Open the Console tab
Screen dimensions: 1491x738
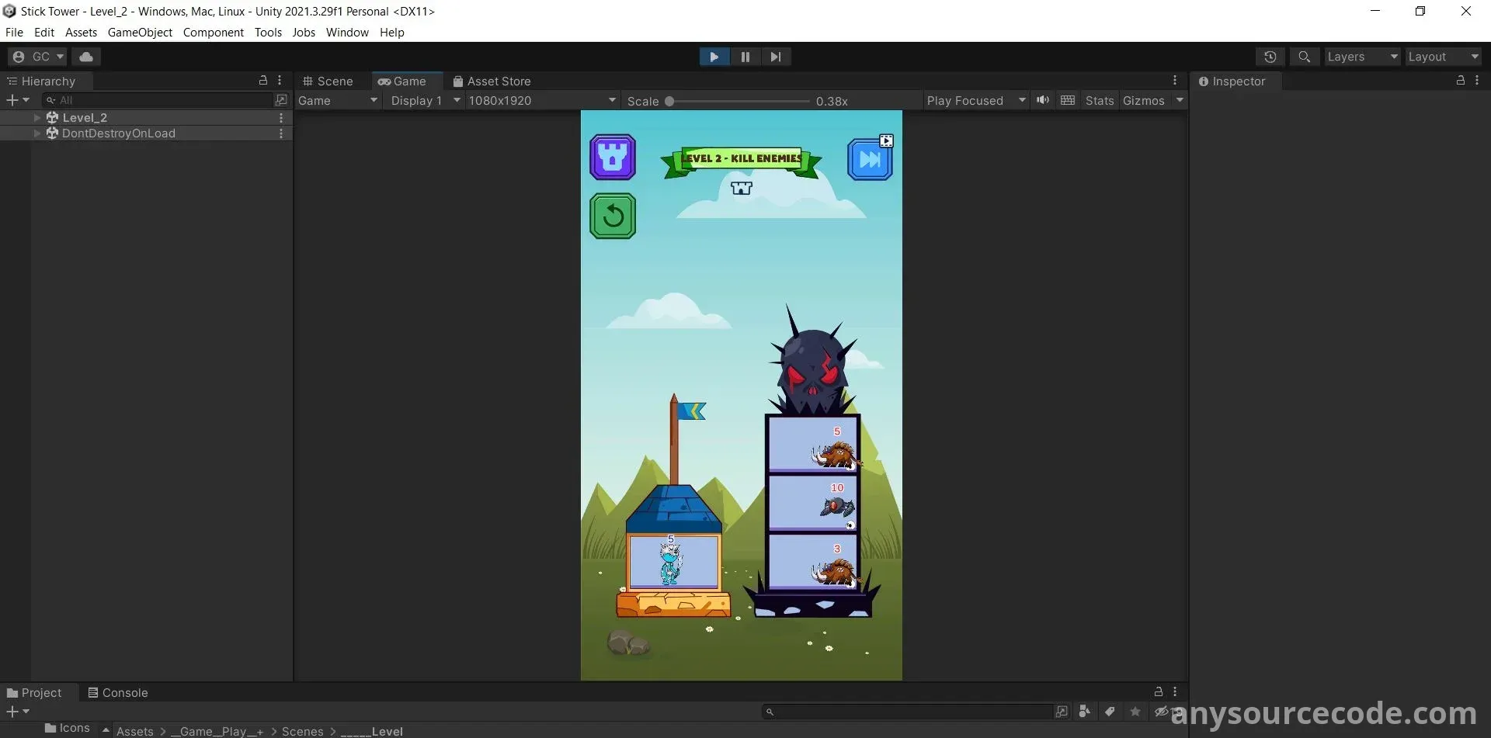click(117, 693)
